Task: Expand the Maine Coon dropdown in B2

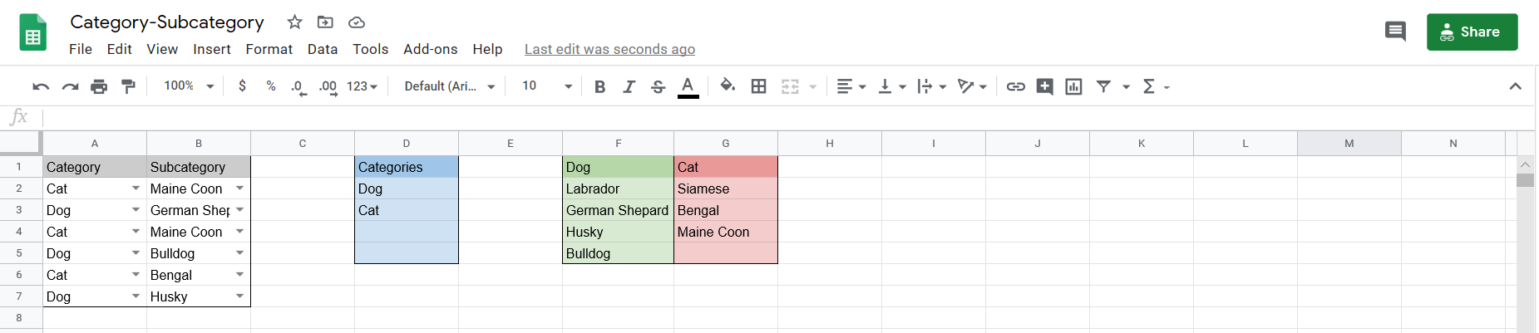Action: pos(239,189)
